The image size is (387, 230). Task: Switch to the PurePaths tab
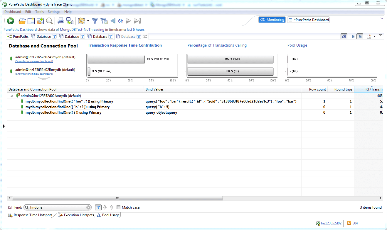18,37
